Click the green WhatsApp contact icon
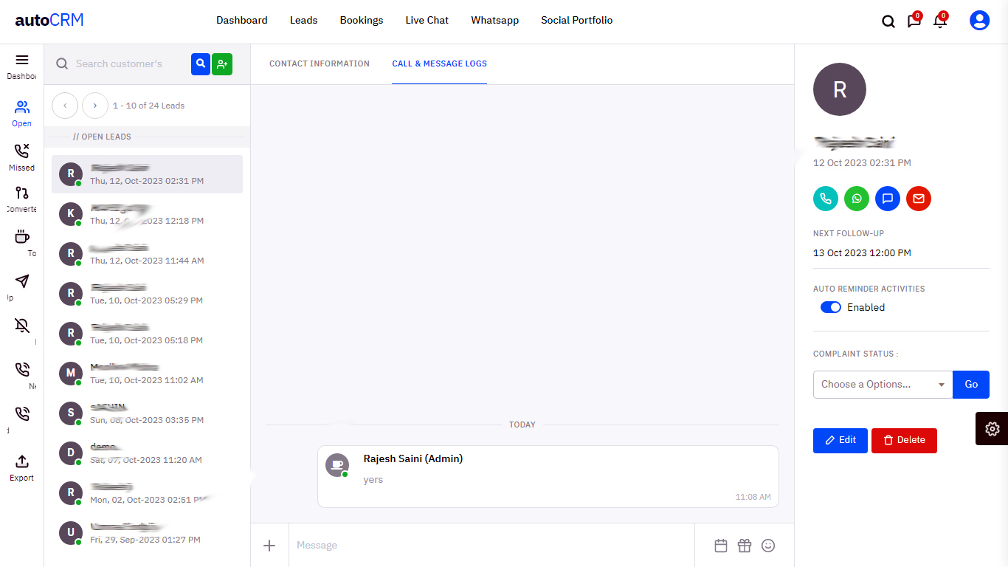1008x567 pixels. [857, 199]
